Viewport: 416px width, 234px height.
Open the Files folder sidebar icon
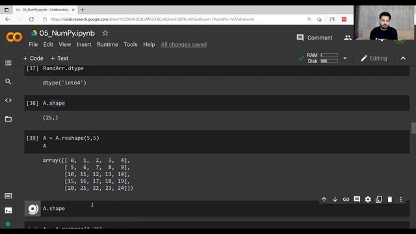pyautogui.click(x=8, y=119)
